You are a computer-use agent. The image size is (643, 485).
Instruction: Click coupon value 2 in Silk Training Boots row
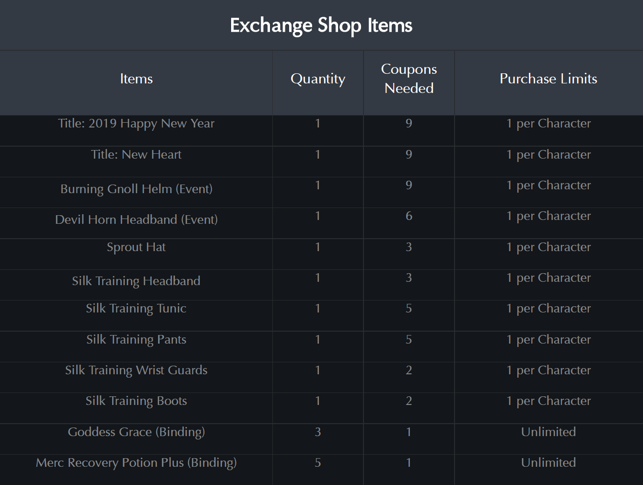(x=409, y=401)
